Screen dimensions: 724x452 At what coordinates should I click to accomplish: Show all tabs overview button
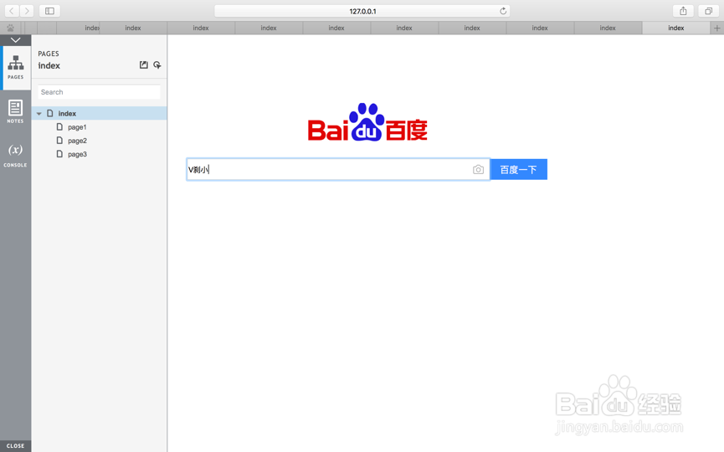(x=708, y=11)
